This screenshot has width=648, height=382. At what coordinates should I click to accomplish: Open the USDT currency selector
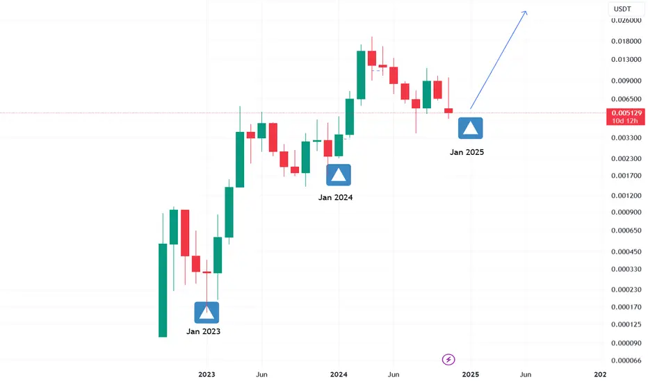(626, 9)
